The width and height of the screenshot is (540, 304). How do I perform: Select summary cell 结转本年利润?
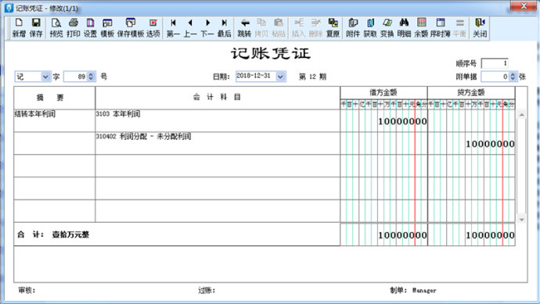[x=55, y=120]
